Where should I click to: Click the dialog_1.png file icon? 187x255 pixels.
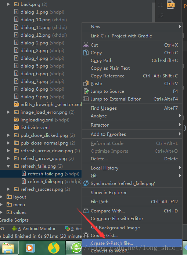16,12
